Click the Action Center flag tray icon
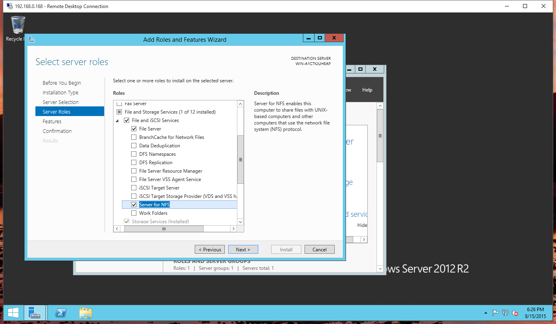The height and width of the screenshot is (324, 556). click(496, 313)
